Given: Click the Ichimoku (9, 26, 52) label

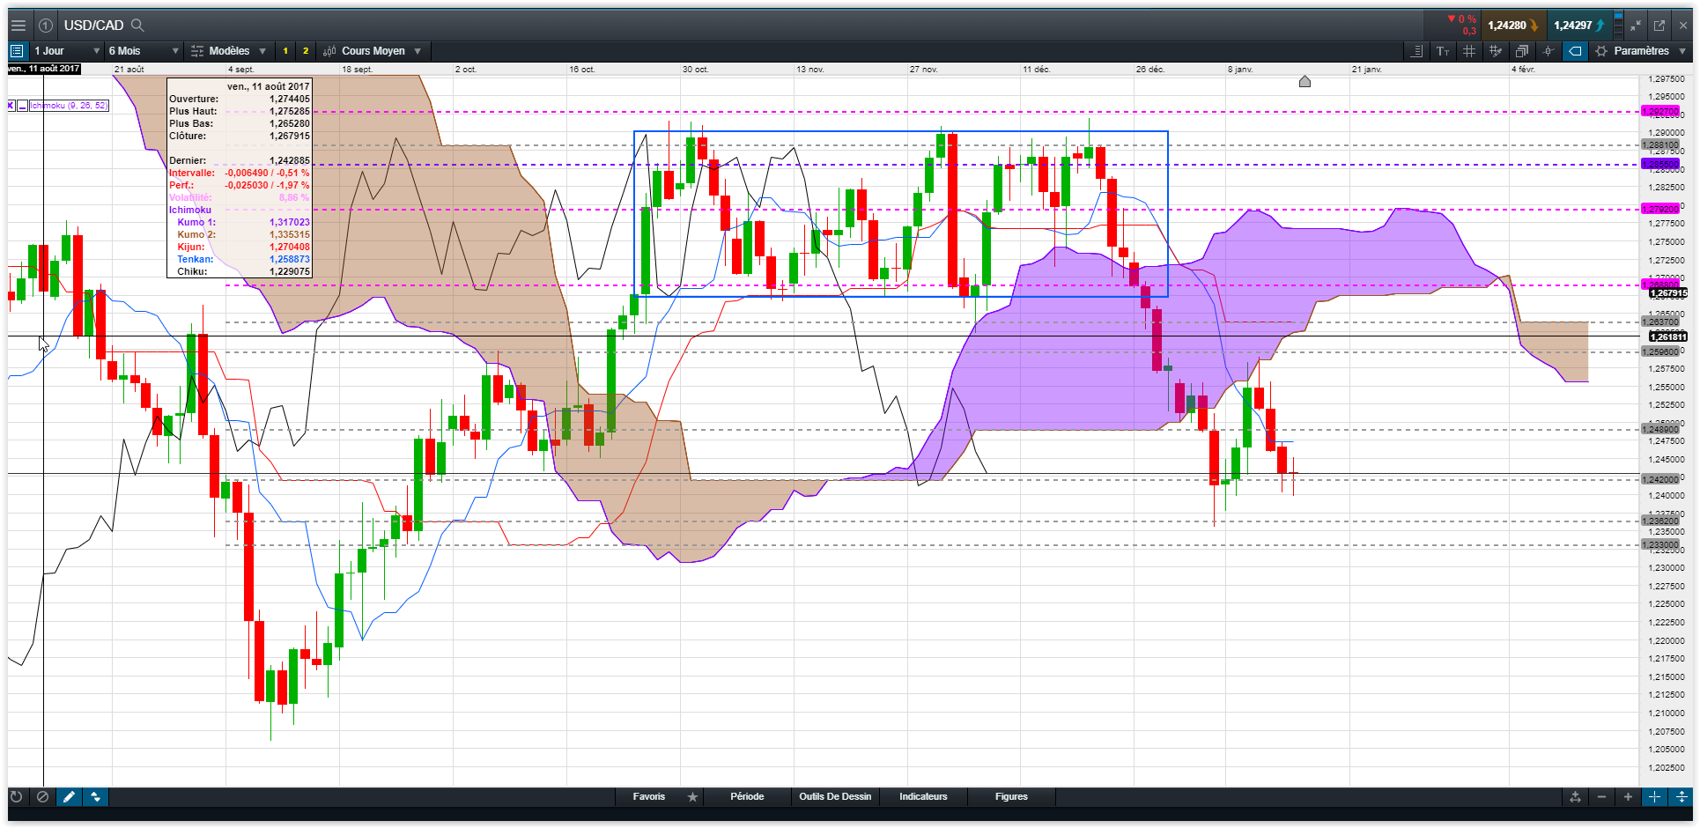Looking at the screenshot, I should click(69, 106).
